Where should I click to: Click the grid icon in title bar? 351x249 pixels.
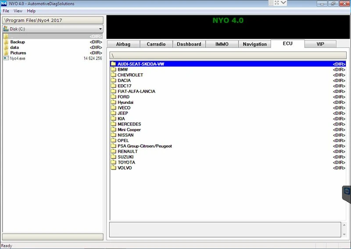271,3
